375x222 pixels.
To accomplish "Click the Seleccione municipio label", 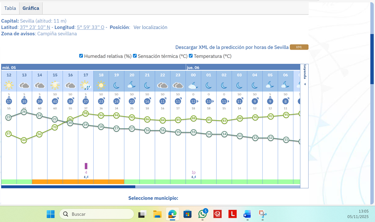I will 153,198.
